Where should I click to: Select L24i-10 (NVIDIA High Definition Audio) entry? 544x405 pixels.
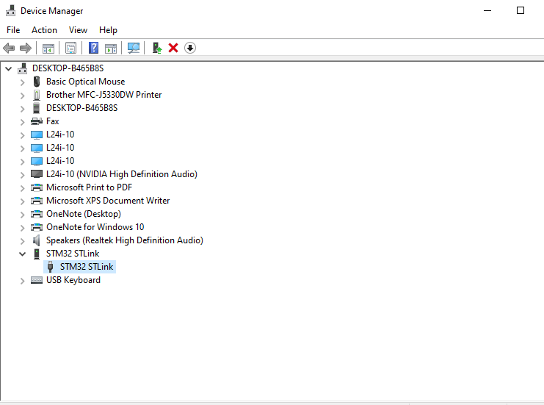pyautogui.click(x=121, y=174)
